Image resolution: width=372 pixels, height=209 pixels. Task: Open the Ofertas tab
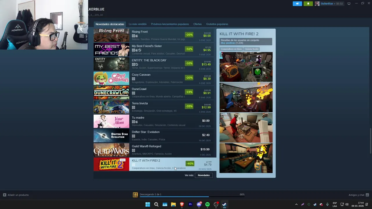(197, 24)
